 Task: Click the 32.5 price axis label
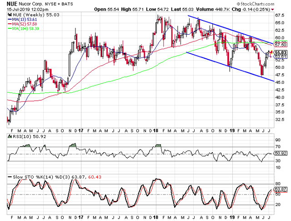pyautogui.click(x=280, y=119)
